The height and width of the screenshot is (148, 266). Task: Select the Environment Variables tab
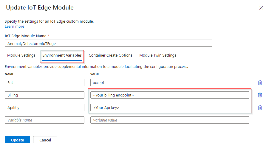point(62,55)
